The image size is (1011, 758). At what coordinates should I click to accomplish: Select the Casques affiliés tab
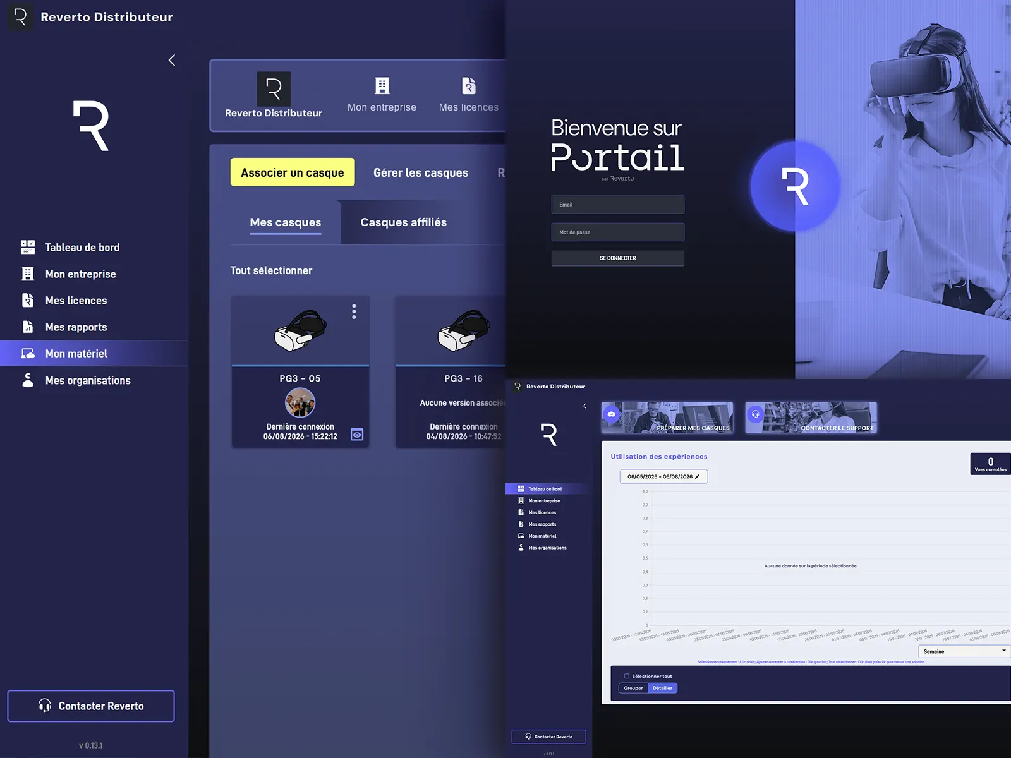click(404, 222)
